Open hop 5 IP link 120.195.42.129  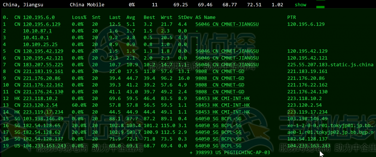click(43, 51)
